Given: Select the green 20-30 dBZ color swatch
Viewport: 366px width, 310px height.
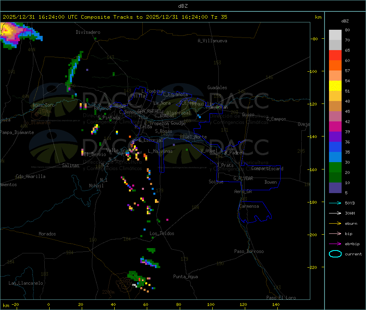Looking at the screenshot, I should point(335,167).
